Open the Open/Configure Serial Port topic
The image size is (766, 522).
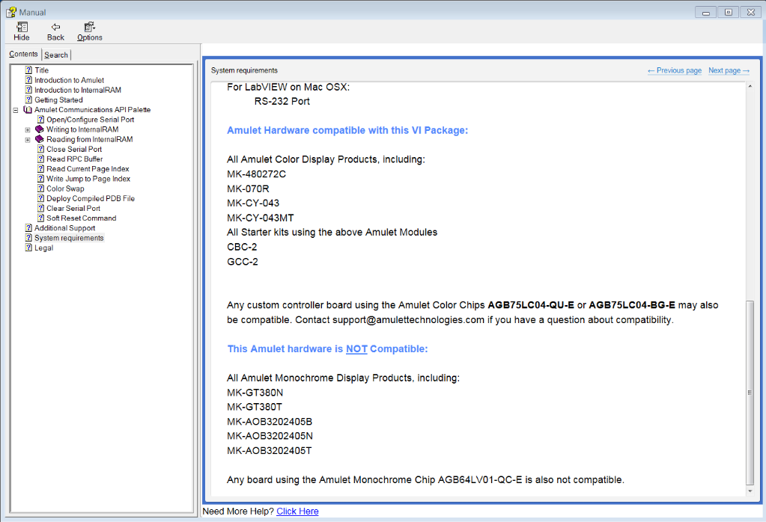tap(91, 120)
